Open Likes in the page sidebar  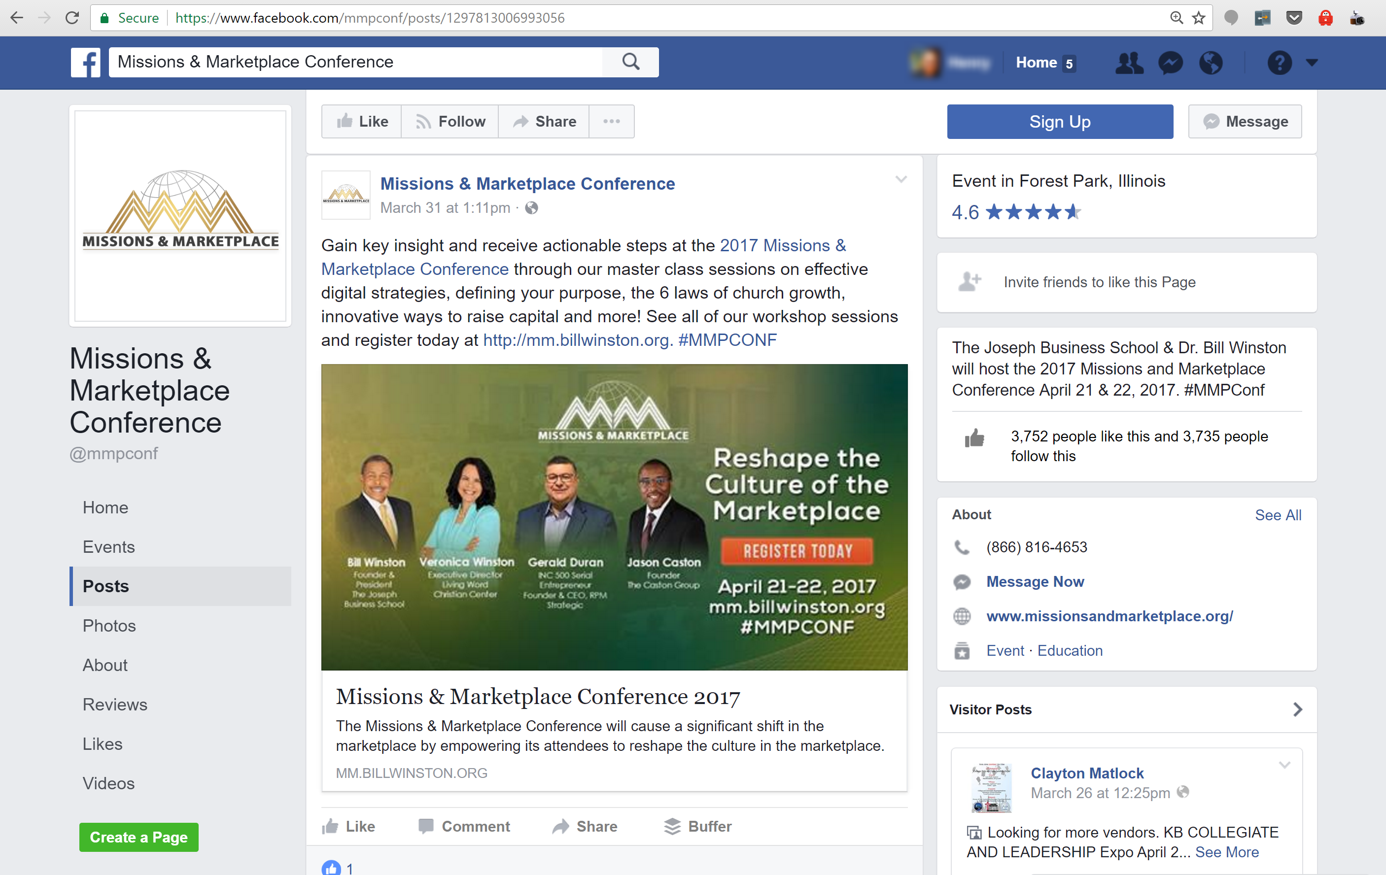point(103,744)
